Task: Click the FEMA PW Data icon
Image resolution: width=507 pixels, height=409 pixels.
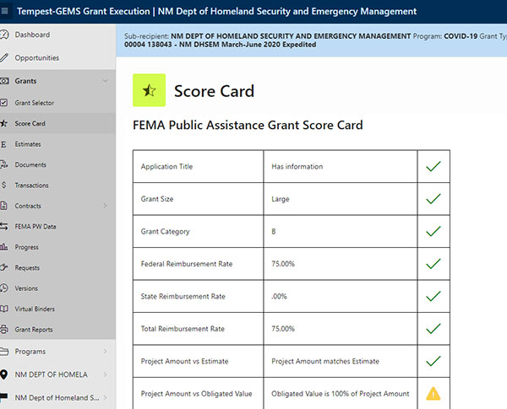Action: [4, 227]
